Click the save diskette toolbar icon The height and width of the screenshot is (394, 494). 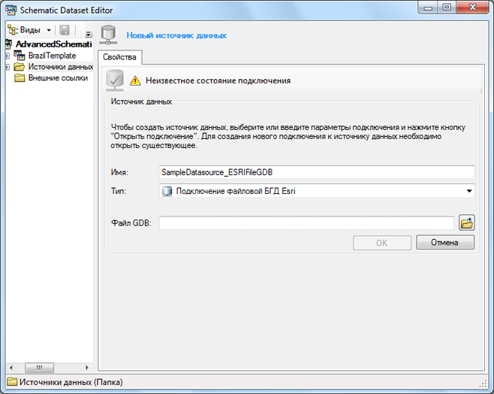[65, 30]
